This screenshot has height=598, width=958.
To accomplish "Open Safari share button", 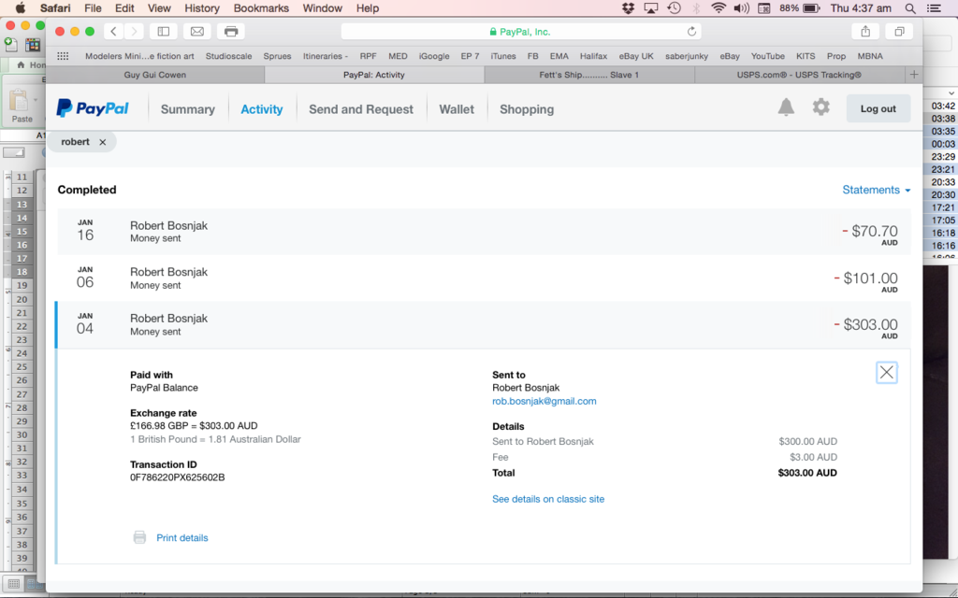I will pos(865,31).
